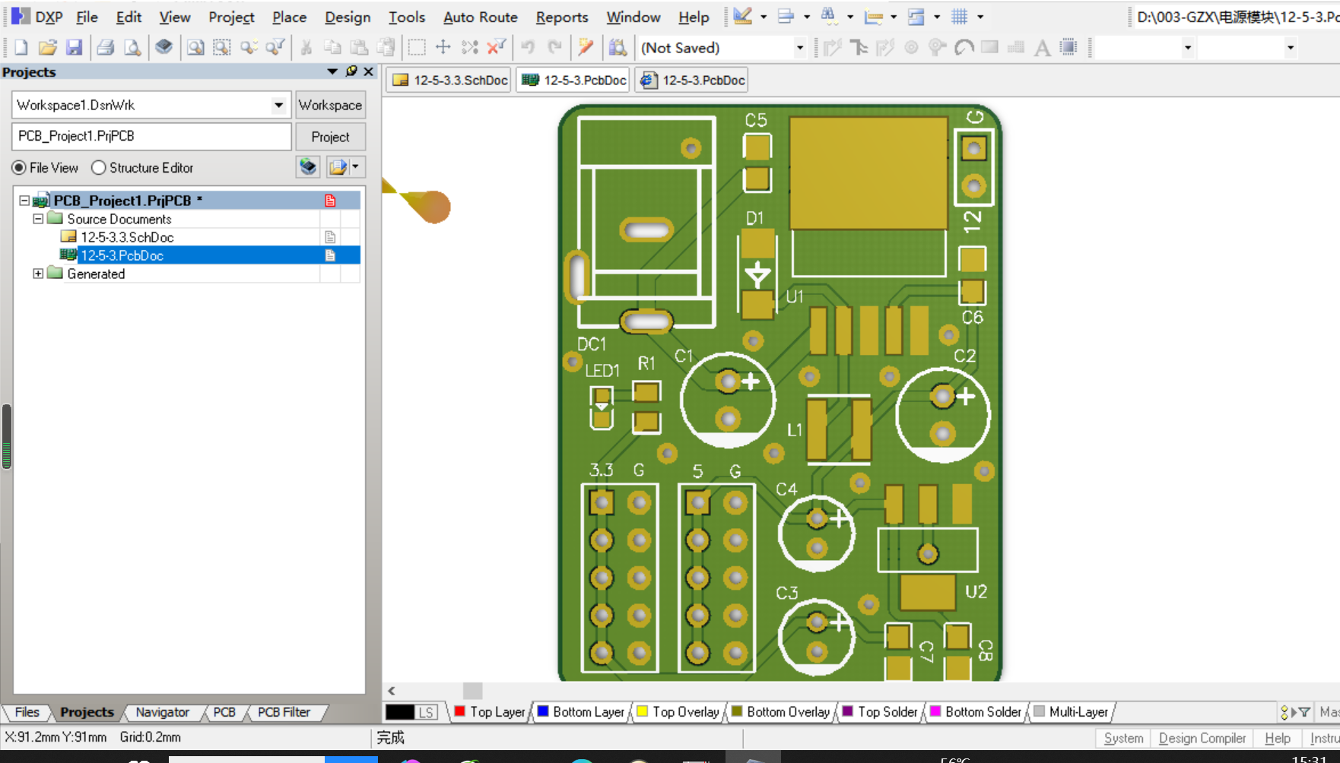Switch to the Navigator panel tab
1340x763 pixels.
[x=162, y=712]
